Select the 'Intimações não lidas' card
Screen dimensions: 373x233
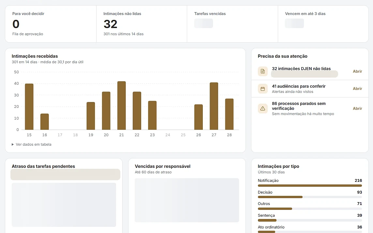(x=142, y=24)
